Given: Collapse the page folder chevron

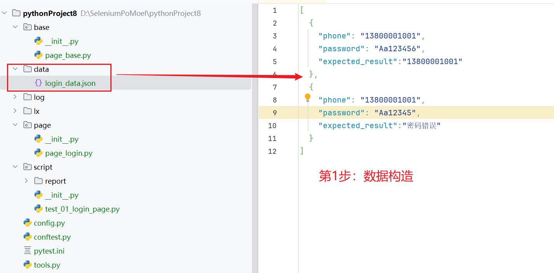Looking at the screenshot, I should point(15,125).
